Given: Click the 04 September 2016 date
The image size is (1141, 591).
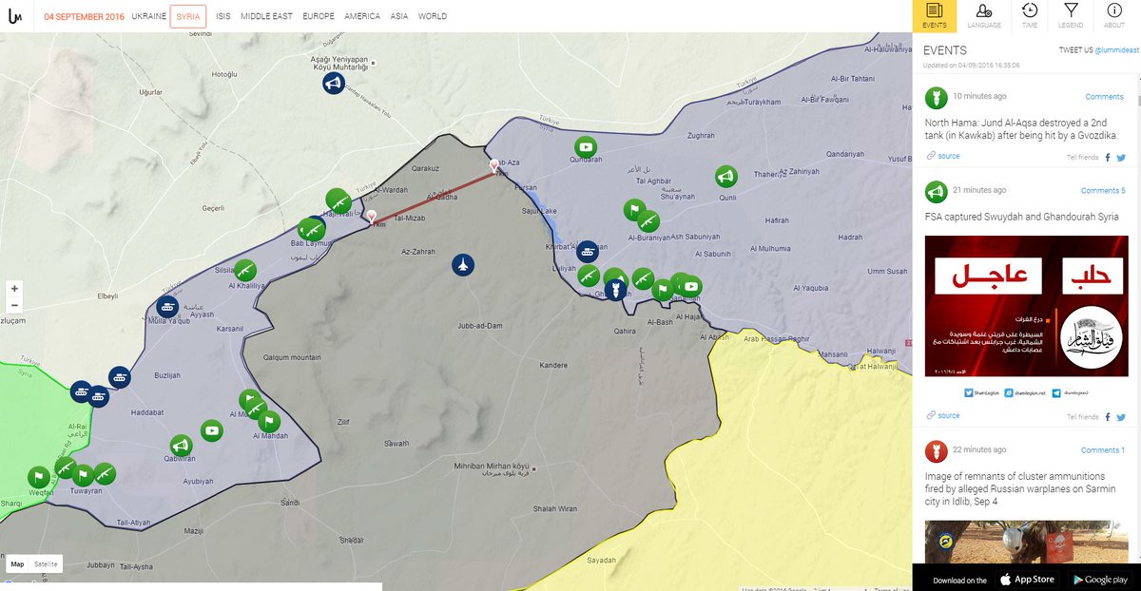Looking at the screenshot, I should pyautogui.click(x=84, y=16).
